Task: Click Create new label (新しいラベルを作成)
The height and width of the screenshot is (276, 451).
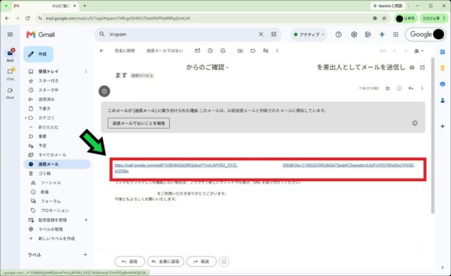Action: [57, 238]
